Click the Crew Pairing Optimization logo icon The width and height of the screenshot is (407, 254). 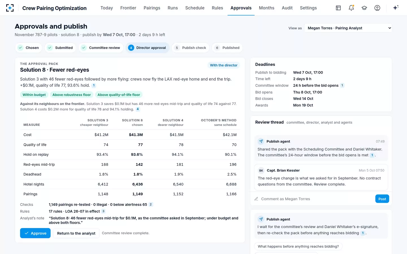[x=10, y=8]
